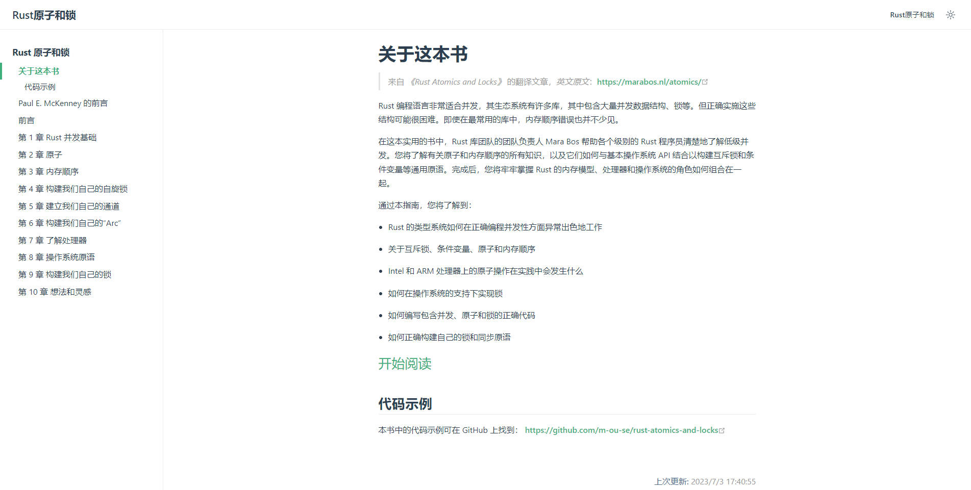Open 第 3 章 内存顺序 chapter
This screenshot has height=490, width=971.
48,172
